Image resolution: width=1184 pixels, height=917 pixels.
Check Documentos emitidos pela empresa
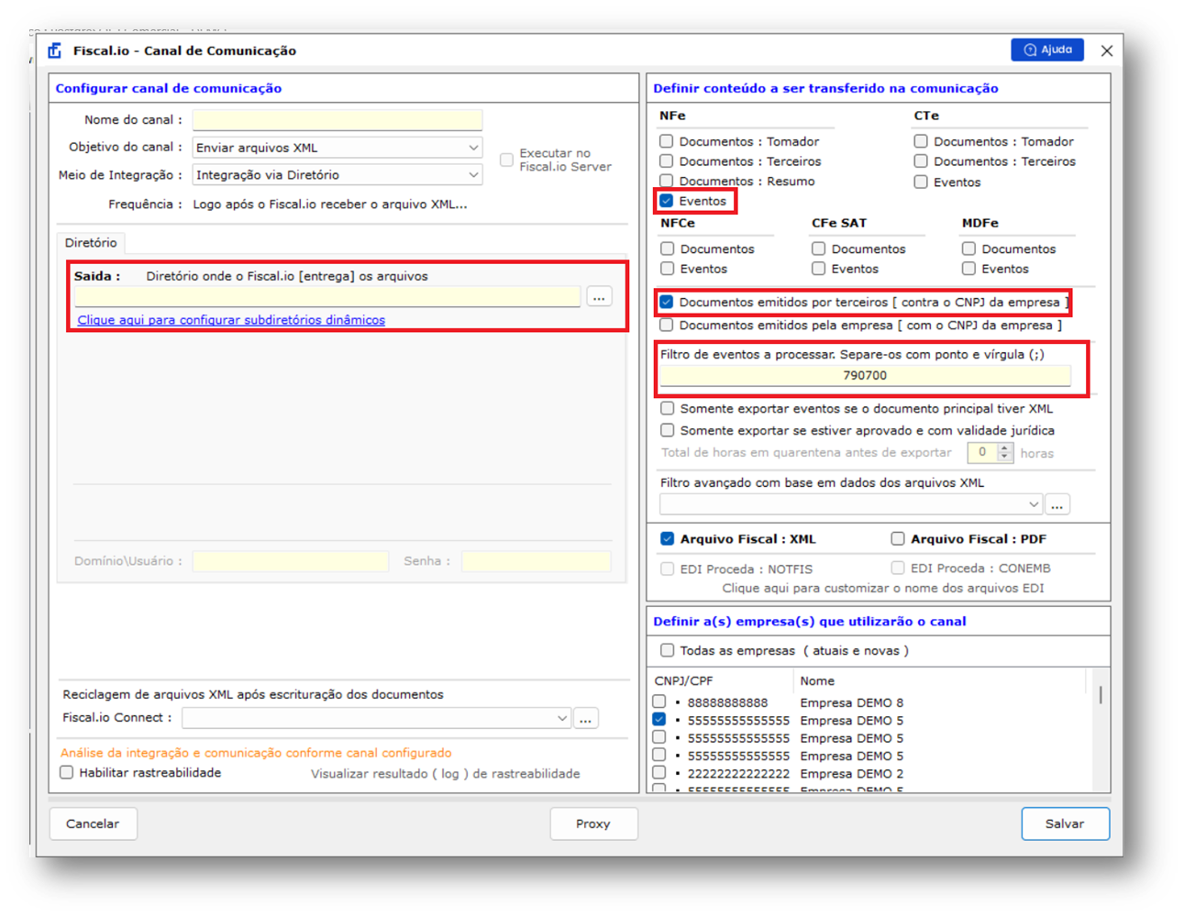tap(667, 325)
